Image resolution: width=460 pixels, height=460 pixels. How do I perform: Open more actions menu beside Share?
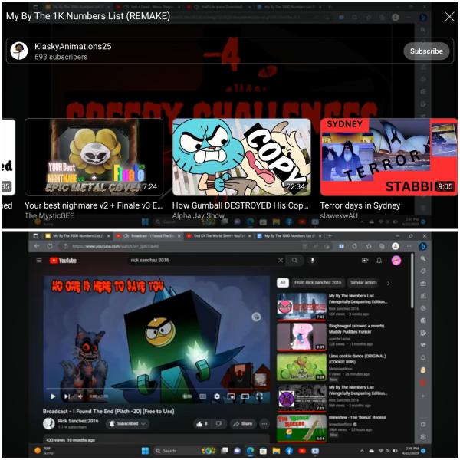(x=264, y=423)
